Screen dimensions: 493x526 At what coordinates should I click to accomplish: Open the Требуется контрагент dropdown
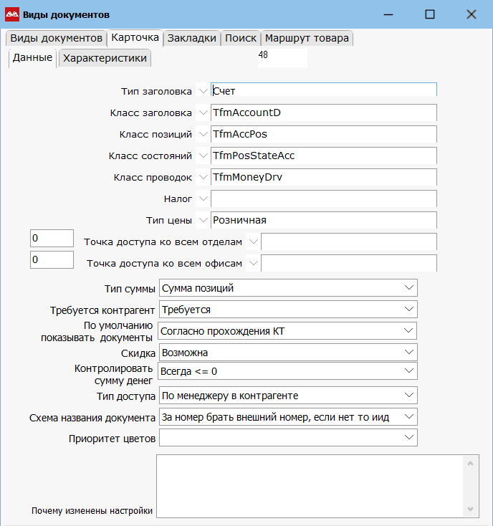point(409,310)
